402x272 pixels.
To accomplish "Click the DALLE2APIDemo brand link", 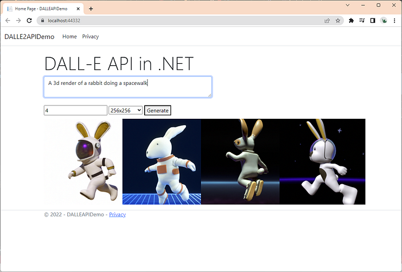I will pos(29,37).
